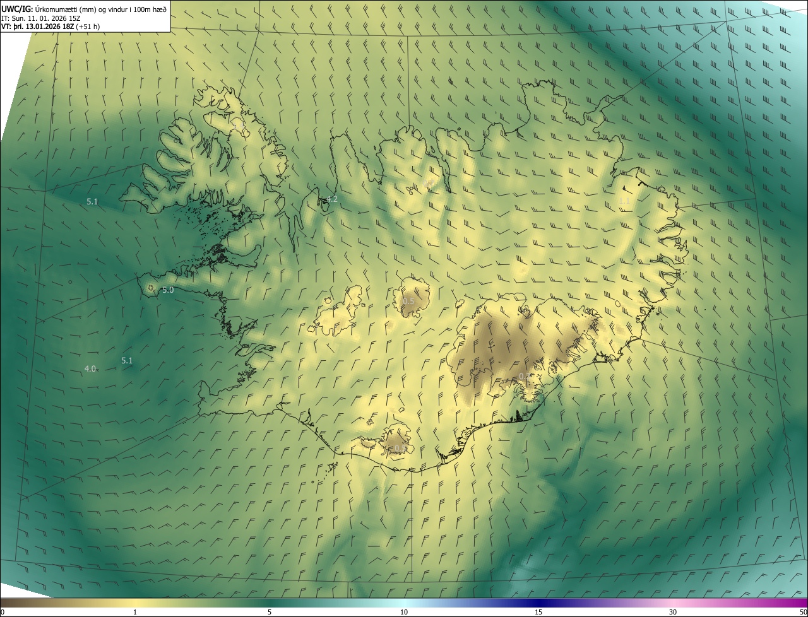808x617 pixels.
Task: Click the colour scale tick labelled 30
Action: click(673, 612)
